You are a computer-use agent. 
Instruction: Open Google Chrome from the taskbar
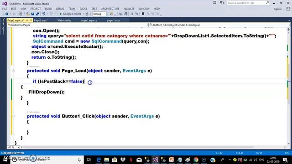pos(196,160)
